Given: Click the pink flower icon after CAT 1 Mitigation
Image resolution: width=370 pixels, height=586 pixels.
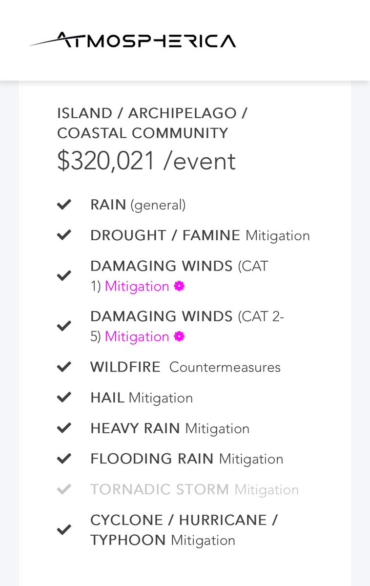Looking at the screenshot, I should click(179, 287).
